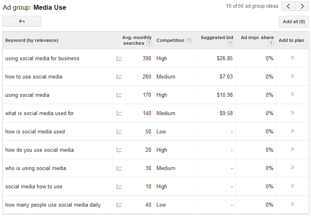
Task: Open trend chart for 'using social media for business'
Action: pyautogui.click(x=119, y=58)
